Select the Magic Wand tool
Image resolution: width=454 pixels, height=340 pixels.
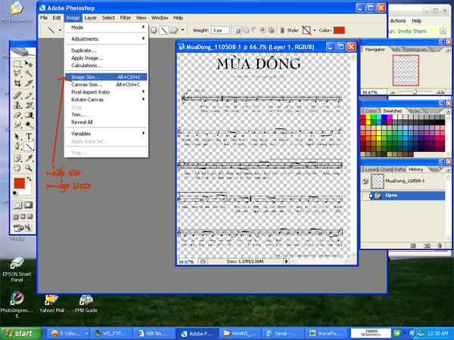(29, 73)
